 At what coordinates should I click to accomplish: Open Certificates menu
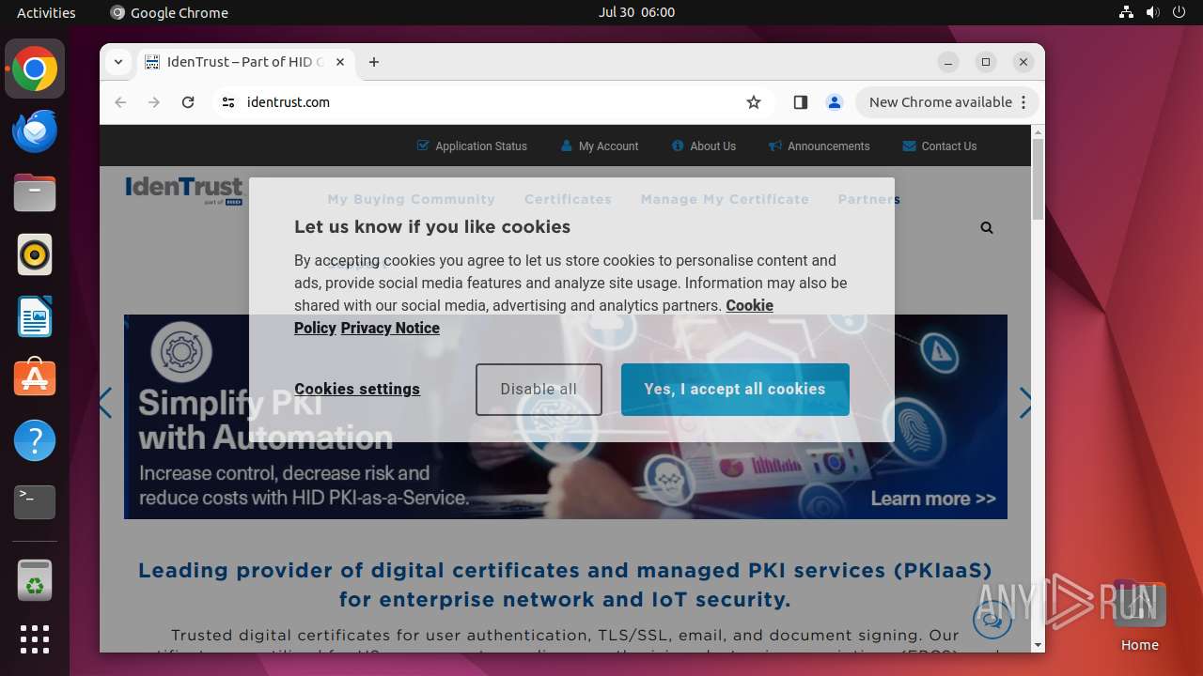(569, 199)
